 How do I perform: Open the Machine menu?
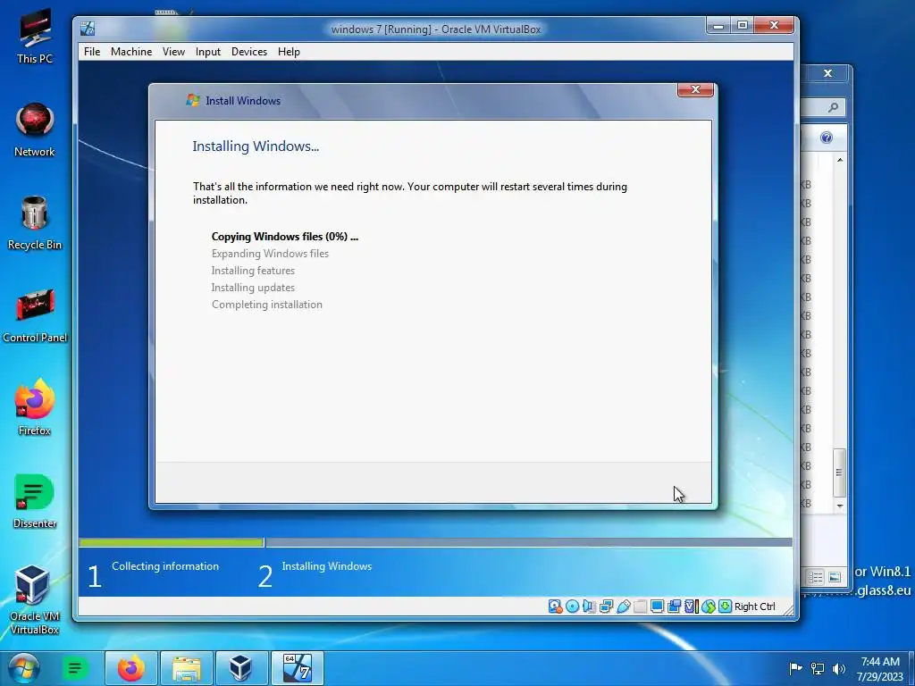pyautogui.click(x=131, y=51)
